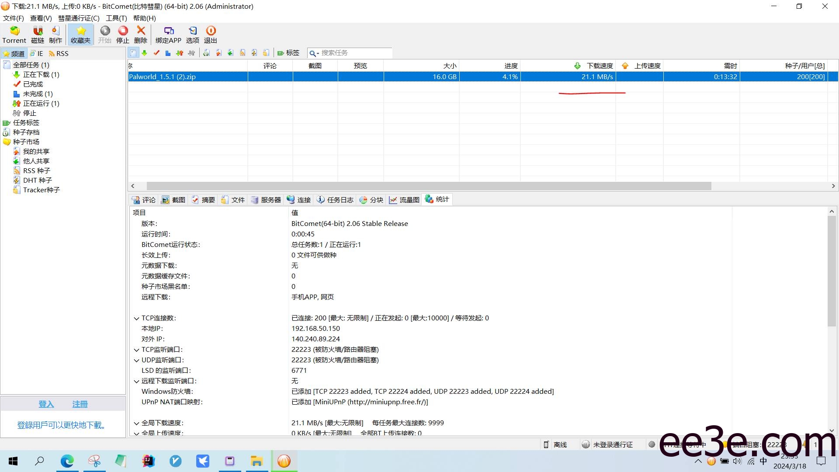Select the 正在下载 (1) item in the sidebar tree

[41, 74]
